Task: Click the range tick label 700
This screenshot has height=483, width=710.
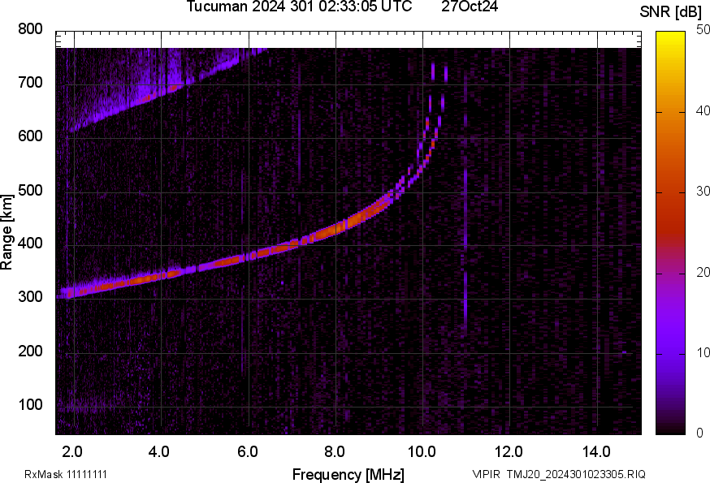Action: point(30,83)
